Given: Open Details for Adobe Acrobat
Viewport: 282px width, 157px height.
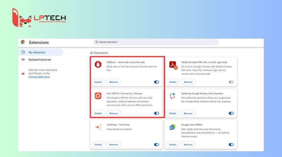Looking at the screenshot, I should click(x=173, y=82).
